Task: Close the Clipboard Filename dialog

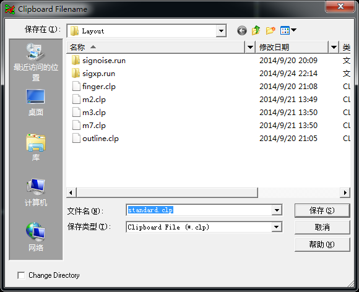Action: pos(340,6)
